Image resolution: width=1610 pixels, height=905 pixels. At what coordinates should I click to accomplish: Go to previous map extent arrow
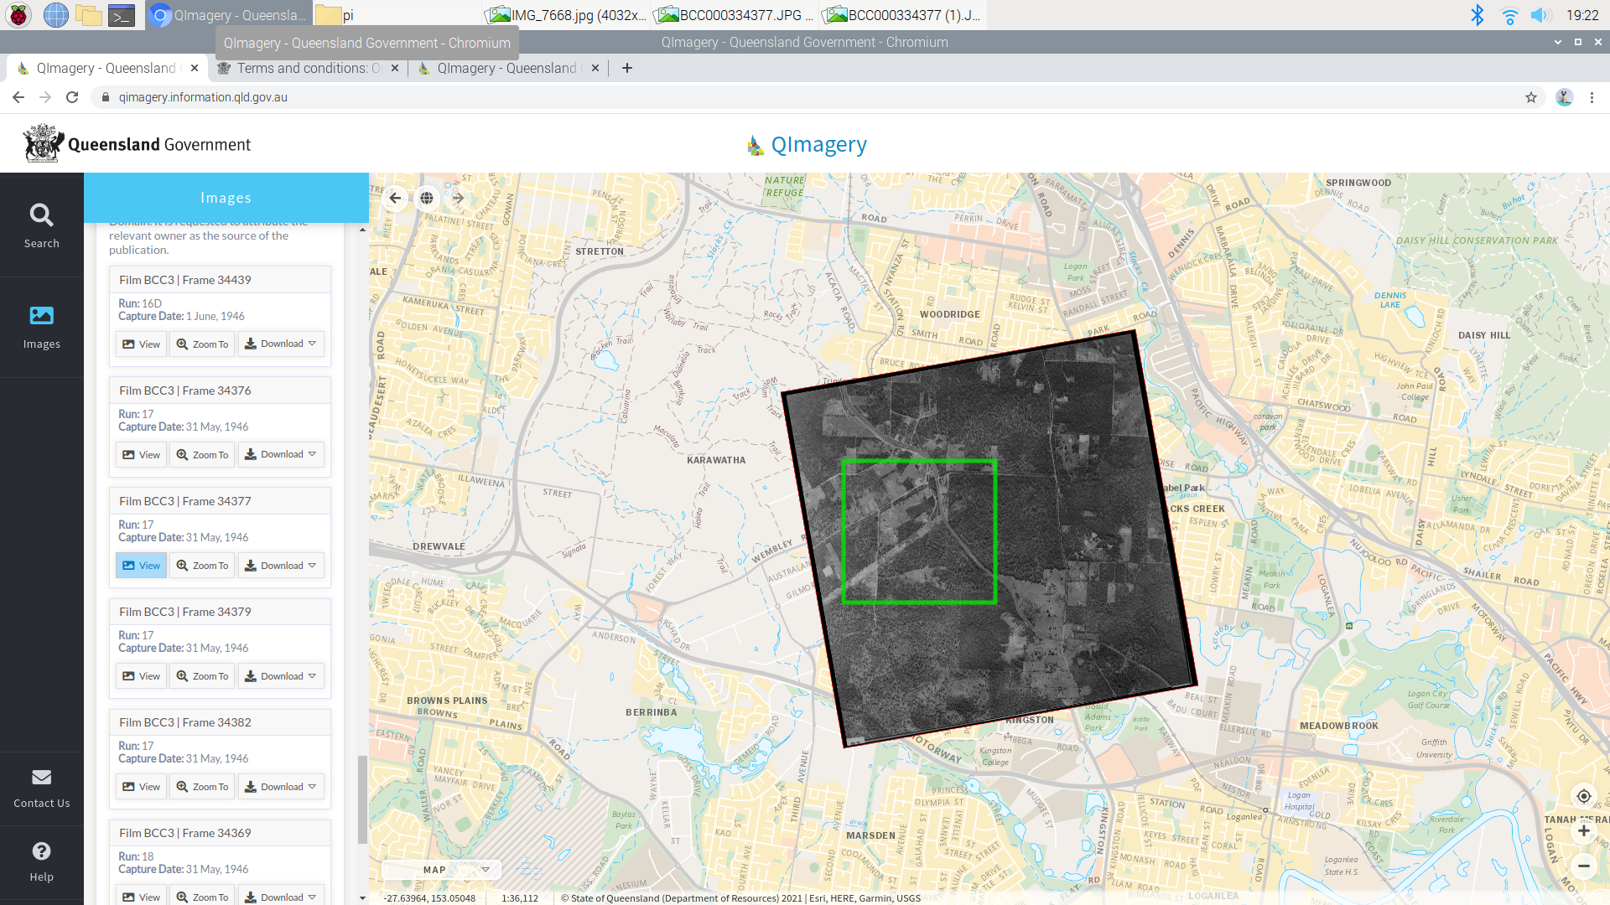(x=395, y=199)
